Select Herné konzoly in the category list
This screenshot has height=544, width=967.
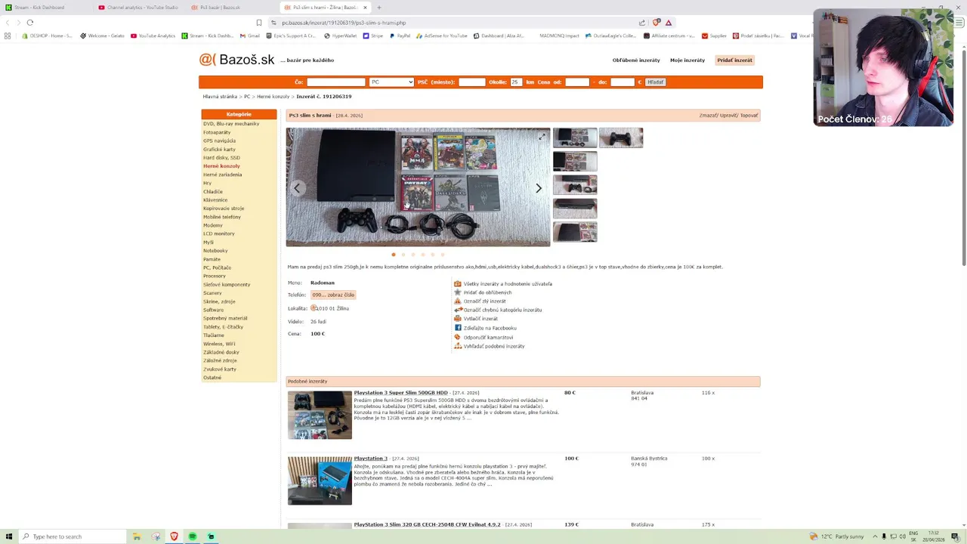click(221, 166)
